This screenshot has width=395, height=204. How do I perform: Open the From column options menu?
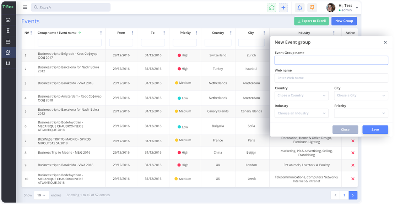(133, 33)
